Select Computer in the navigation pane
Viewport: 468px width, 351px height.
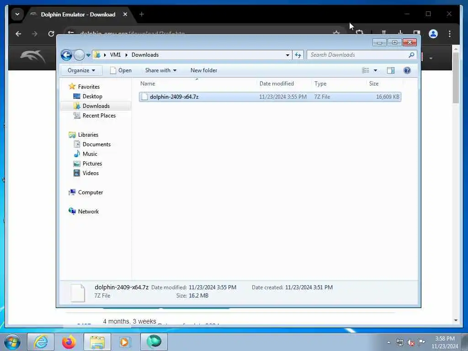[x=90, y=192]
